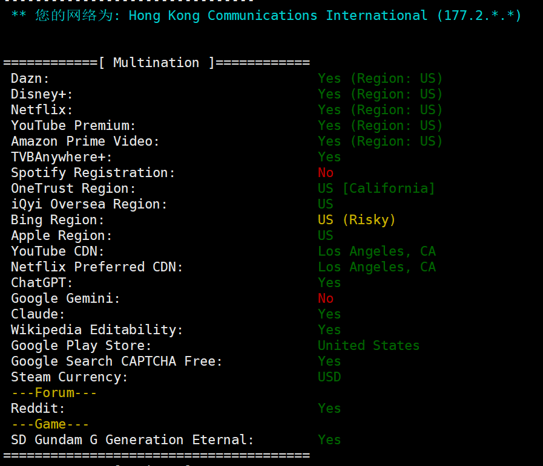This screenshot has height=466, width=543.
Task: Click the Dazn 'Yes (Region: US)' result
Action: [x=380, y=79]
